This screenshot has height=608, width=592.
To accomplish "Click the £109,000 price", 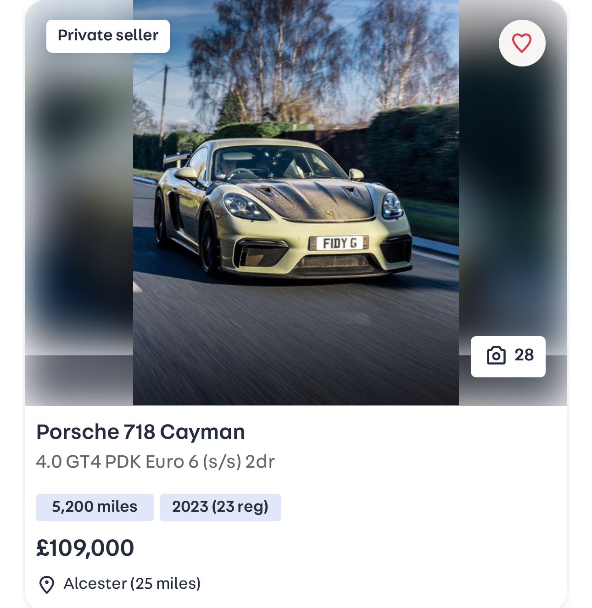I will click(x=85, y=548).
